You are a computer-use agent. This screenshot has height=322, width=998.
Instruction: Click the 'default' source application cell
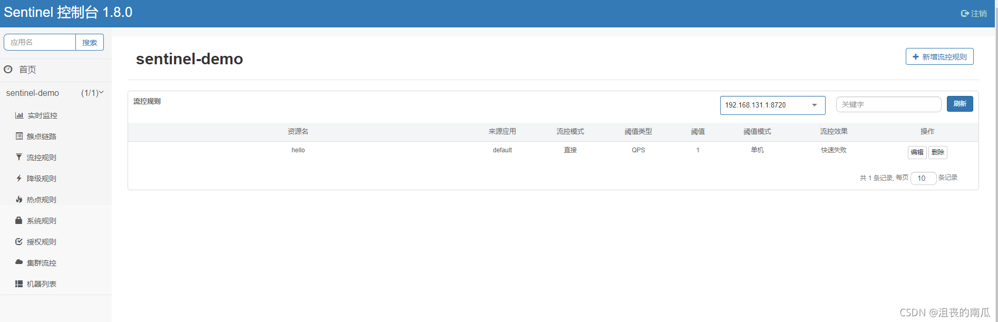point(502,150)
